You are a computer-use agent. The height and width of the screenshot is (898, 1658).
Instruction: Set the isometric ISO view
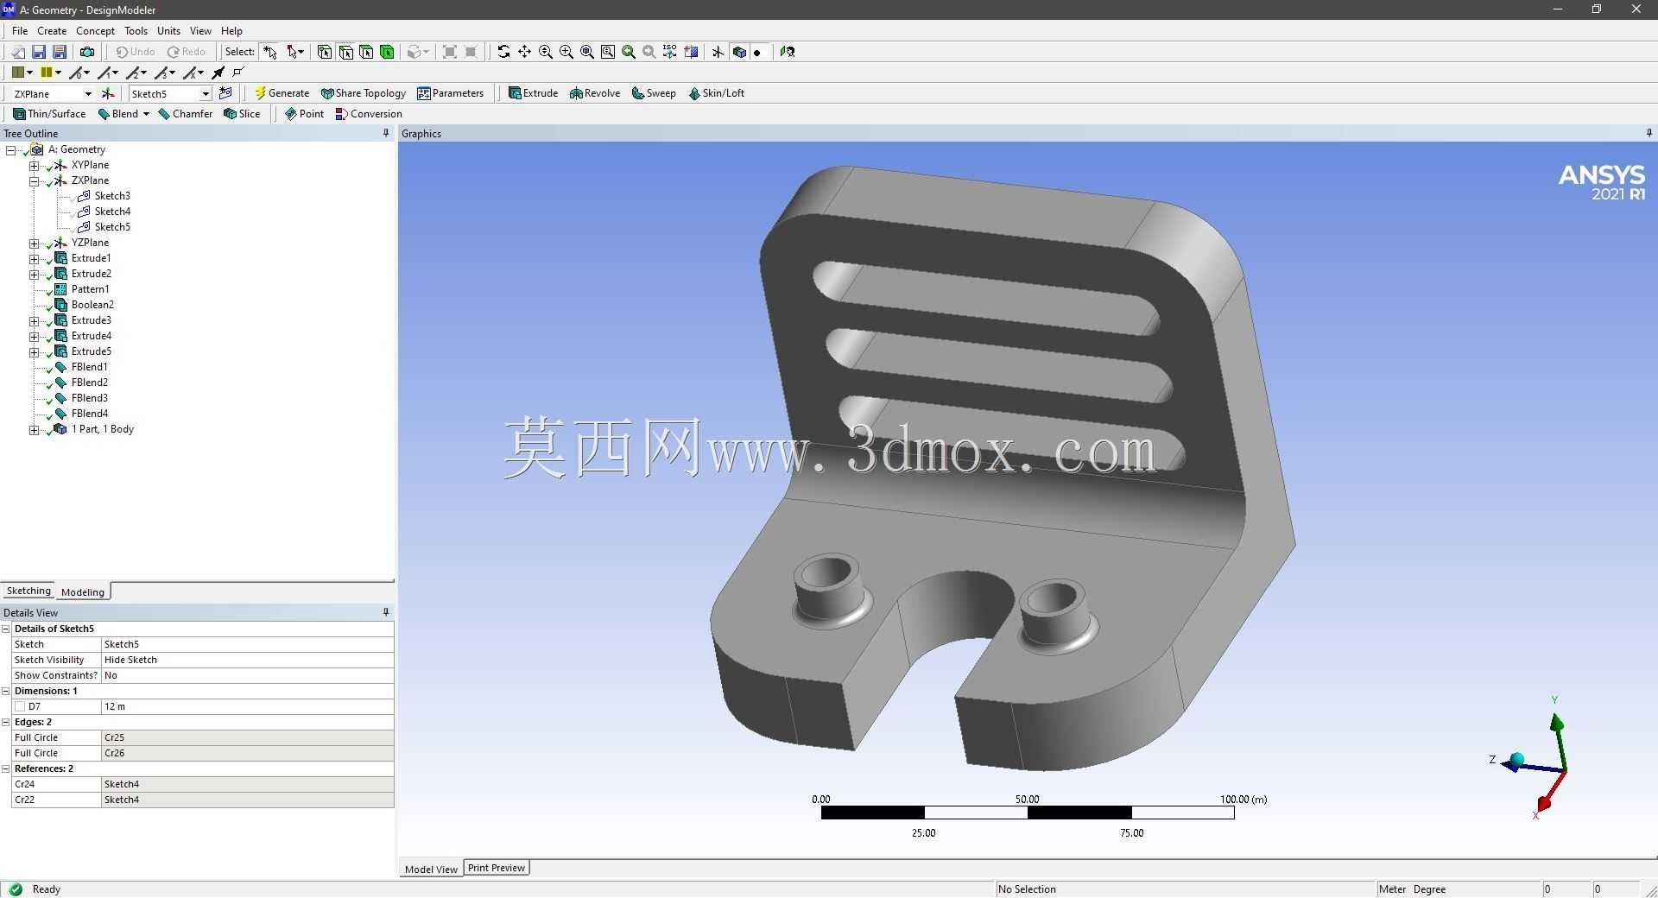point(669,52)
